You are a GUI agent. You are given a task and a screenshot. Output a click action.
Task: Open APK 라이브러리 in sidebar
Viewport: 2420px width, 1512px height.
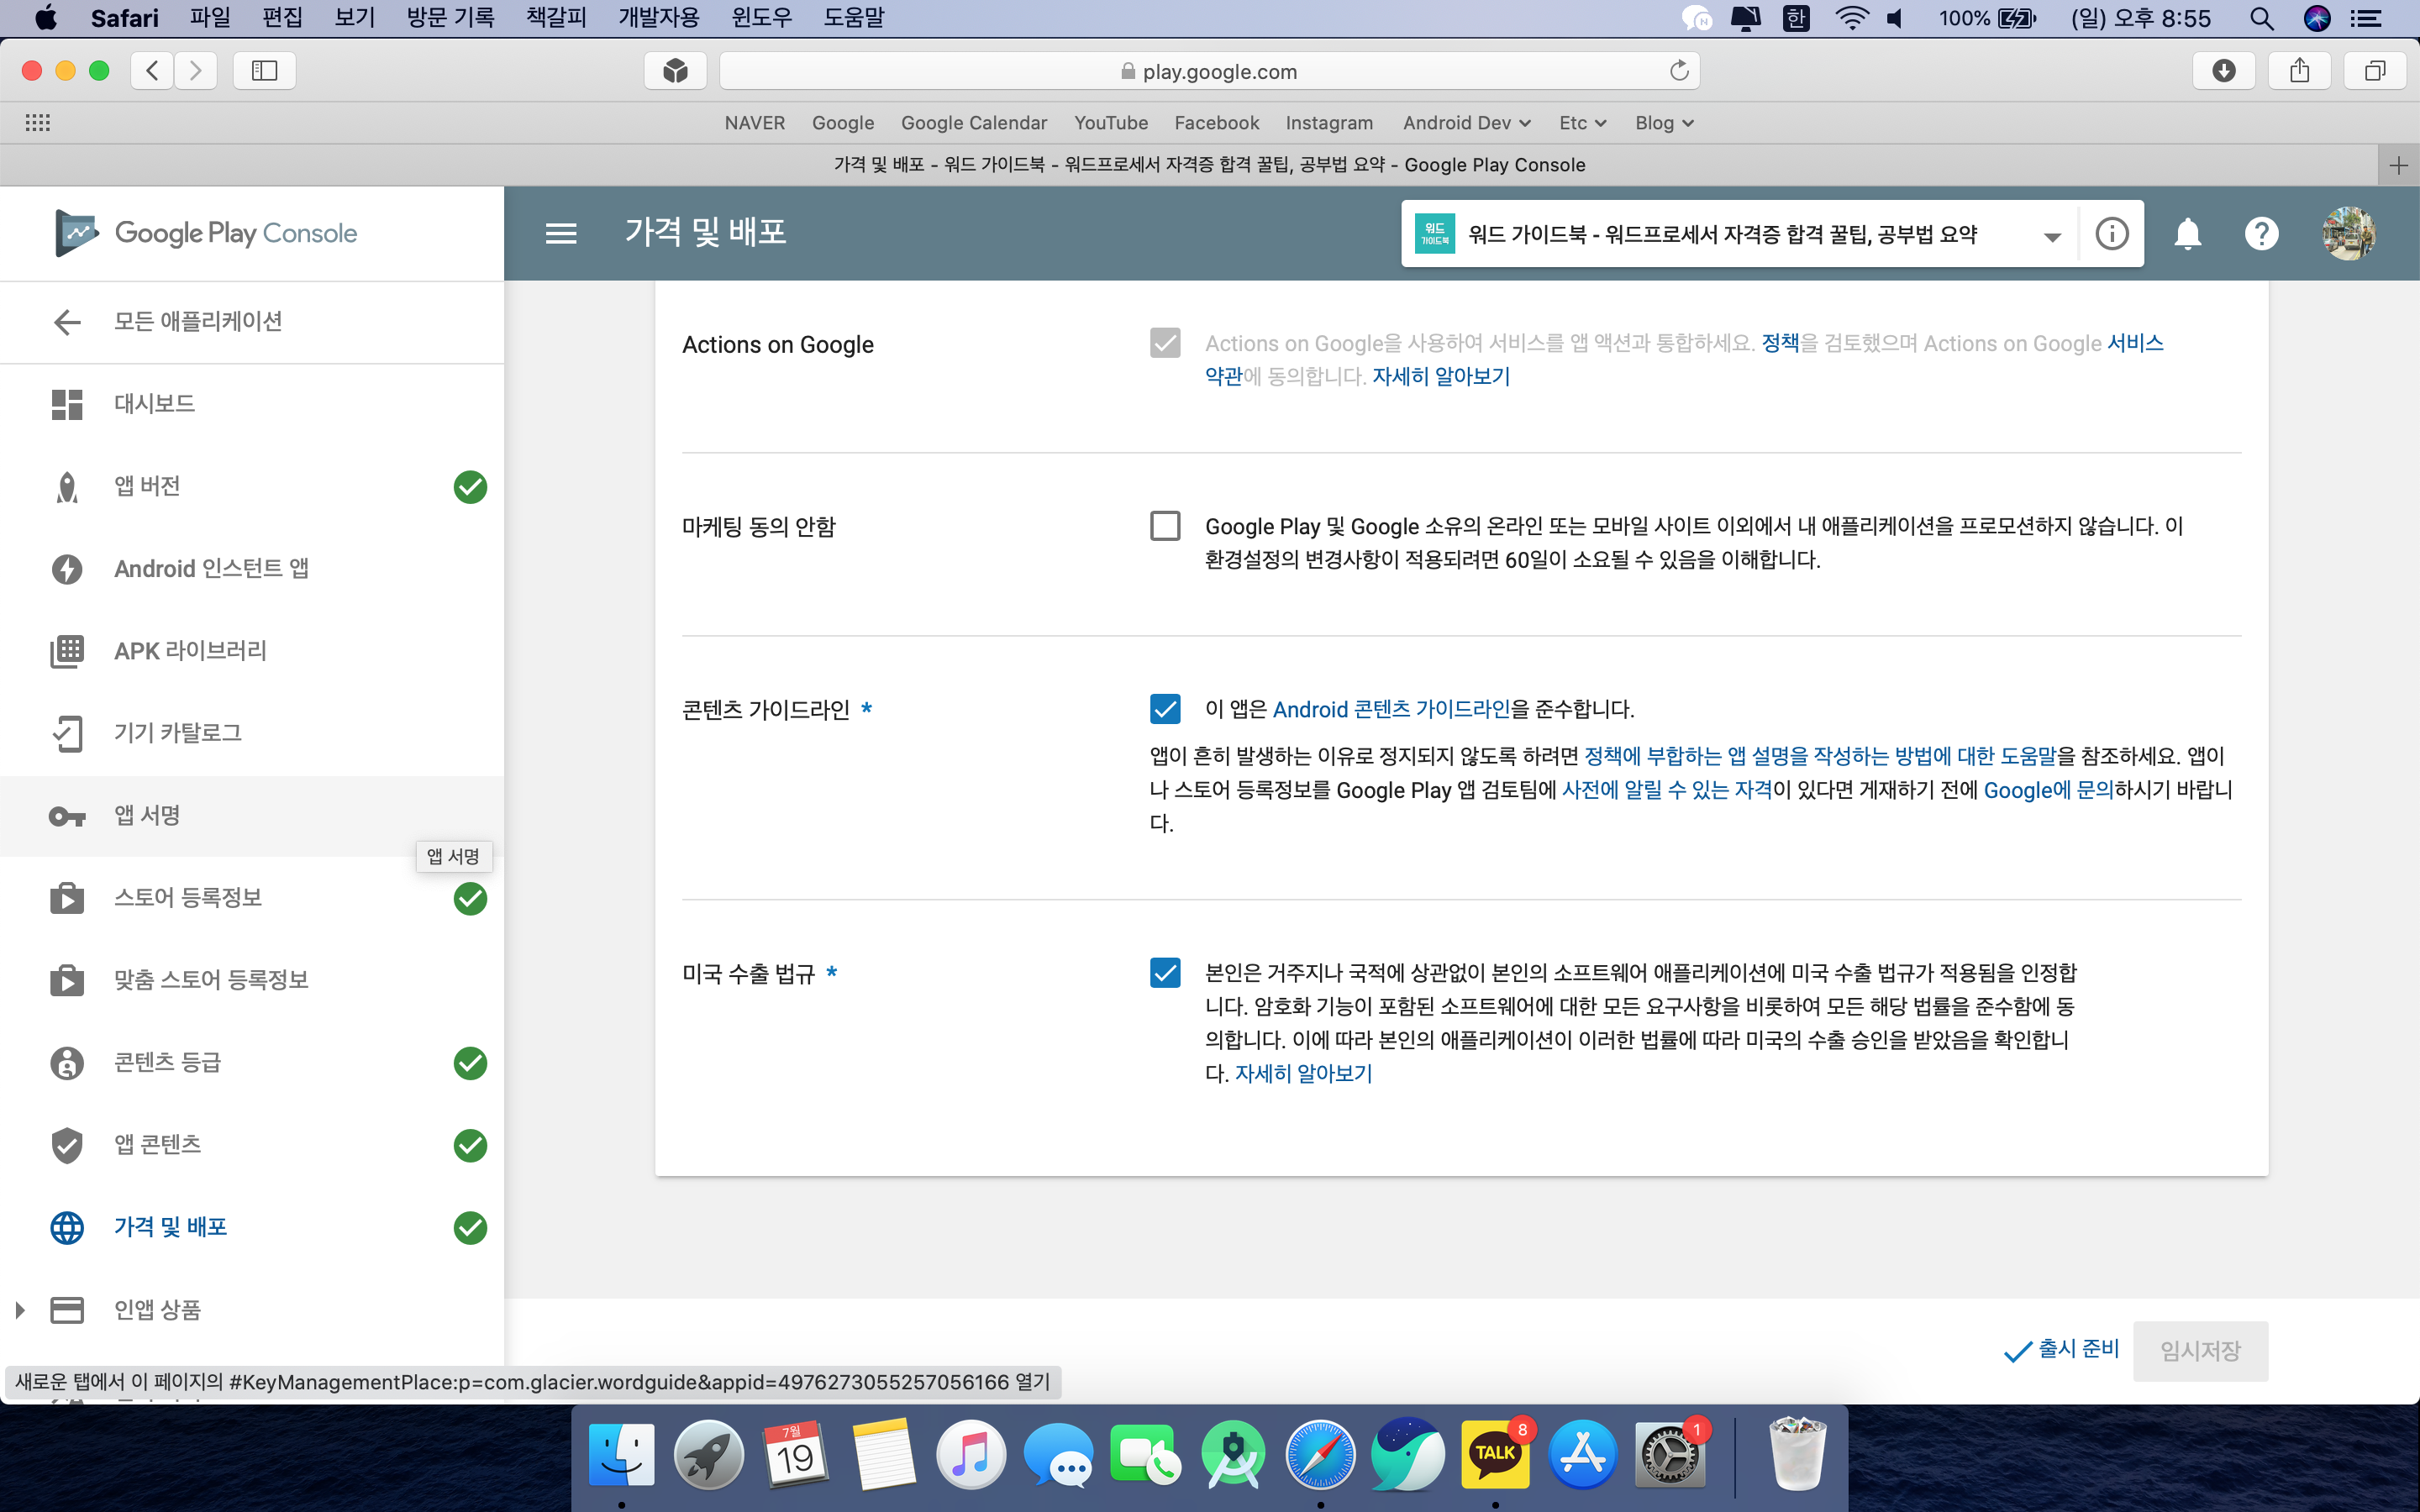click(x=190, y=651)
